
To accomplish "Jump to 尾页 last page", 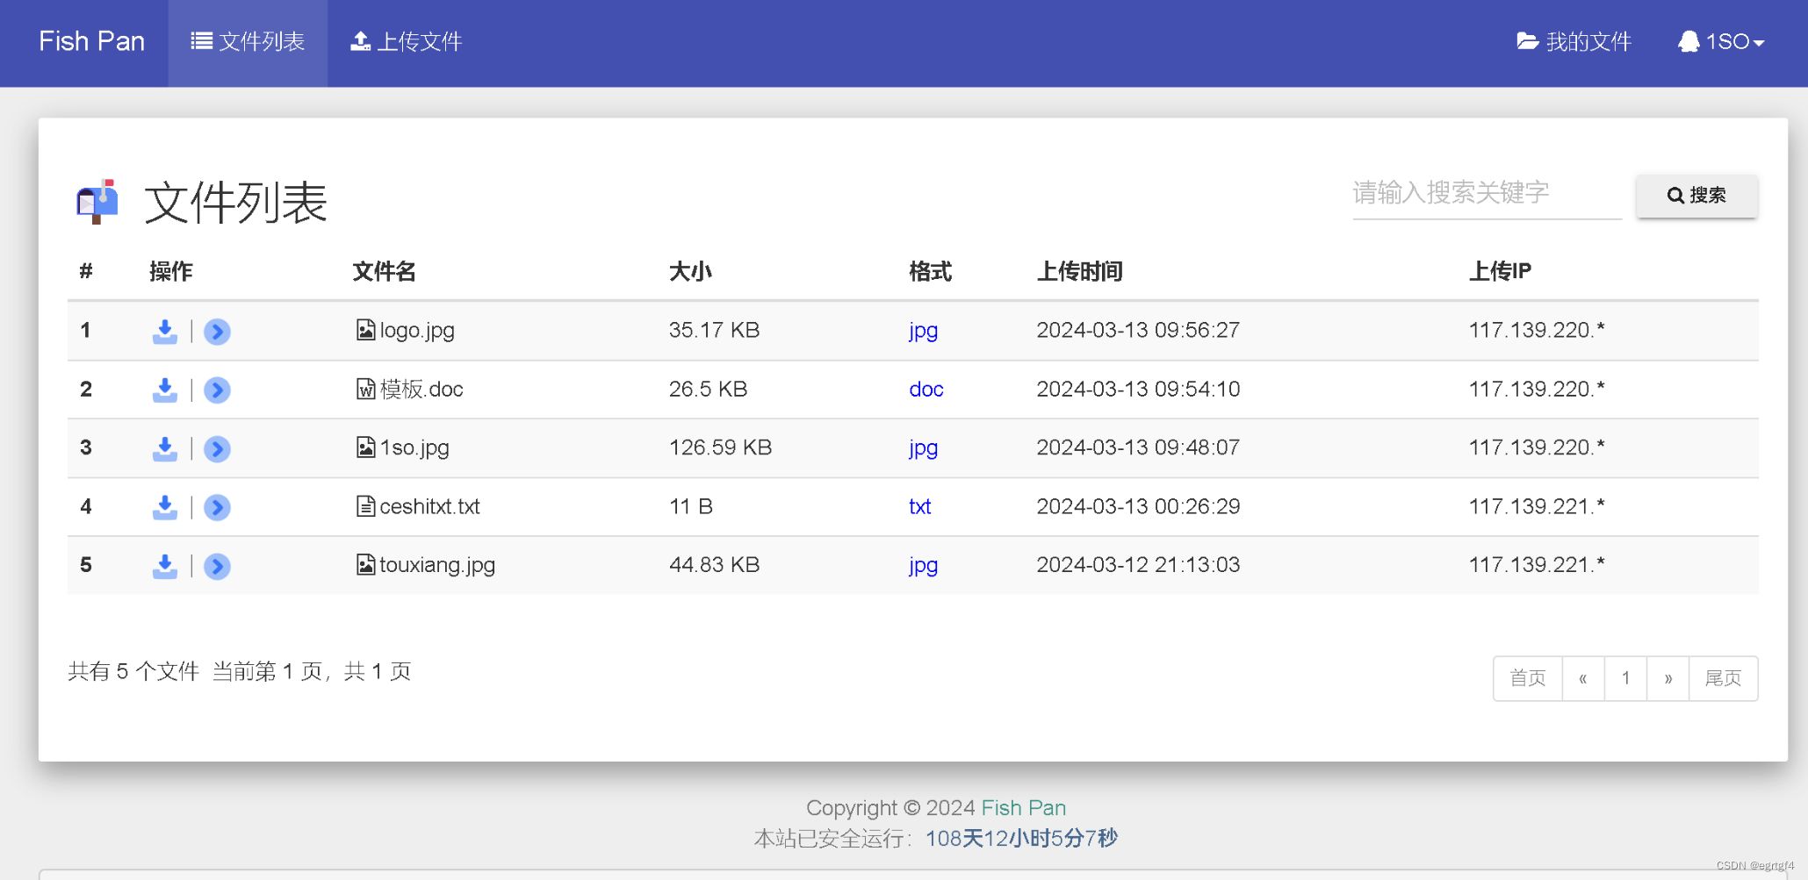I will (1723, 678).
